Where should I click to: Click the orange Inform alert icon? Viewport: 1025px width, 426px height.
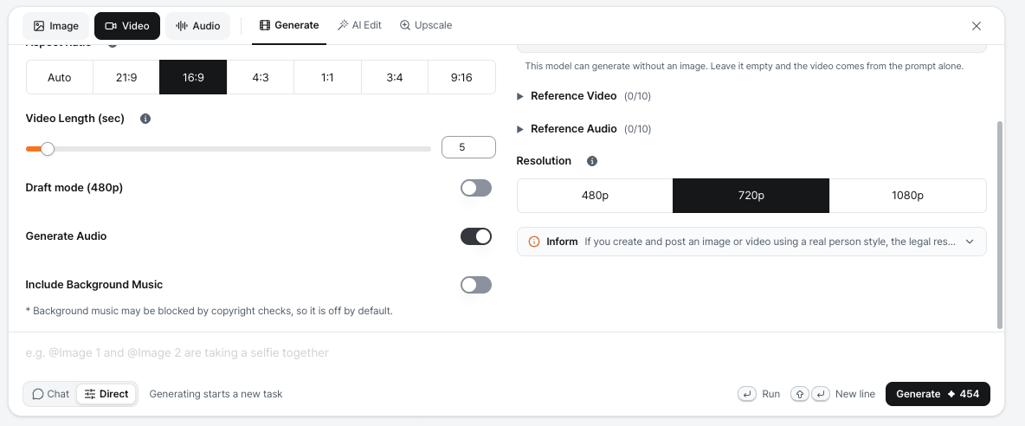tap(534, 242)
